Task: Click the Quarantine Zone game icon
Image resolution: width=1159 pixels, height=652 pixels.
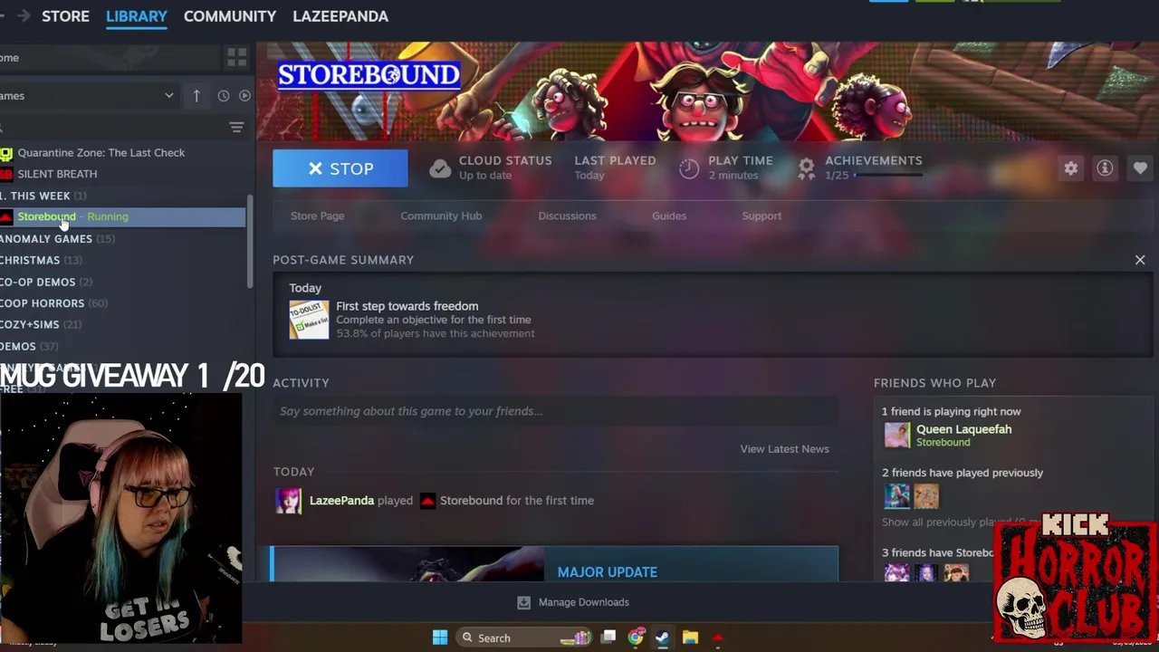Action: (x=6, y=153)
